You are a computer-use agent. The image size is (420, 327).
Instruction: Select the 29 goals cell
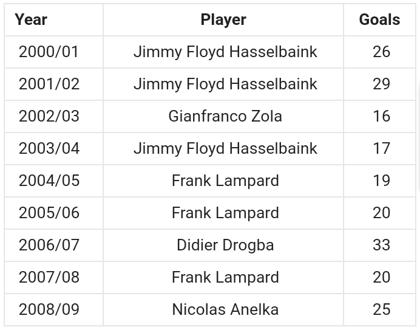381,84
